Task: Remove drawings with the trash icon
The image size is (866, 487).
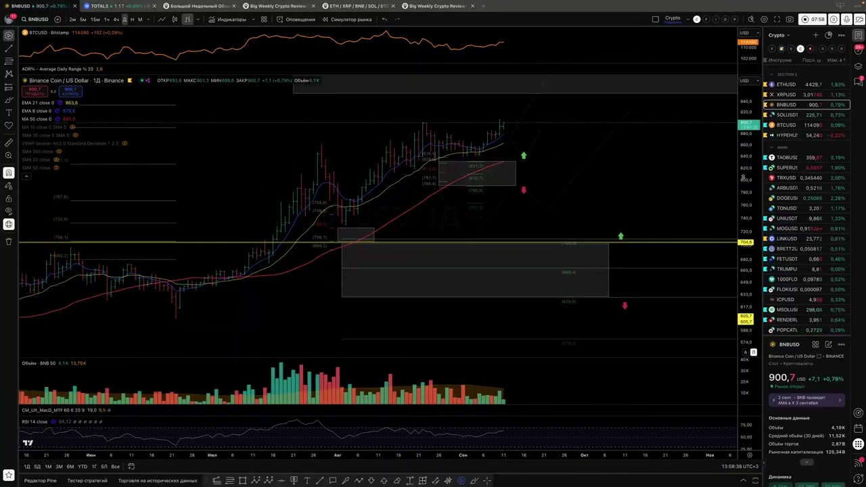Action: tap(9, 241)
